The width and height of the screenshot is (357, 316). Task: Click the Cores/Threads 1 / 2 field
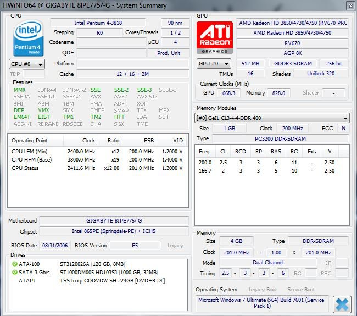175,33
